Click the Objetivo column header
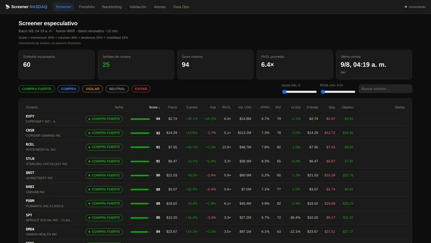The height and width of the screenshot is (243, 431). (x=348, y=107)
